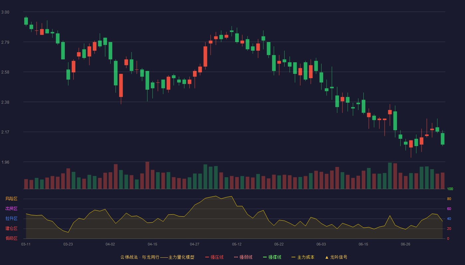Click the 05-12 date axis label
The image size is (465, 265).
pos(237,244)
